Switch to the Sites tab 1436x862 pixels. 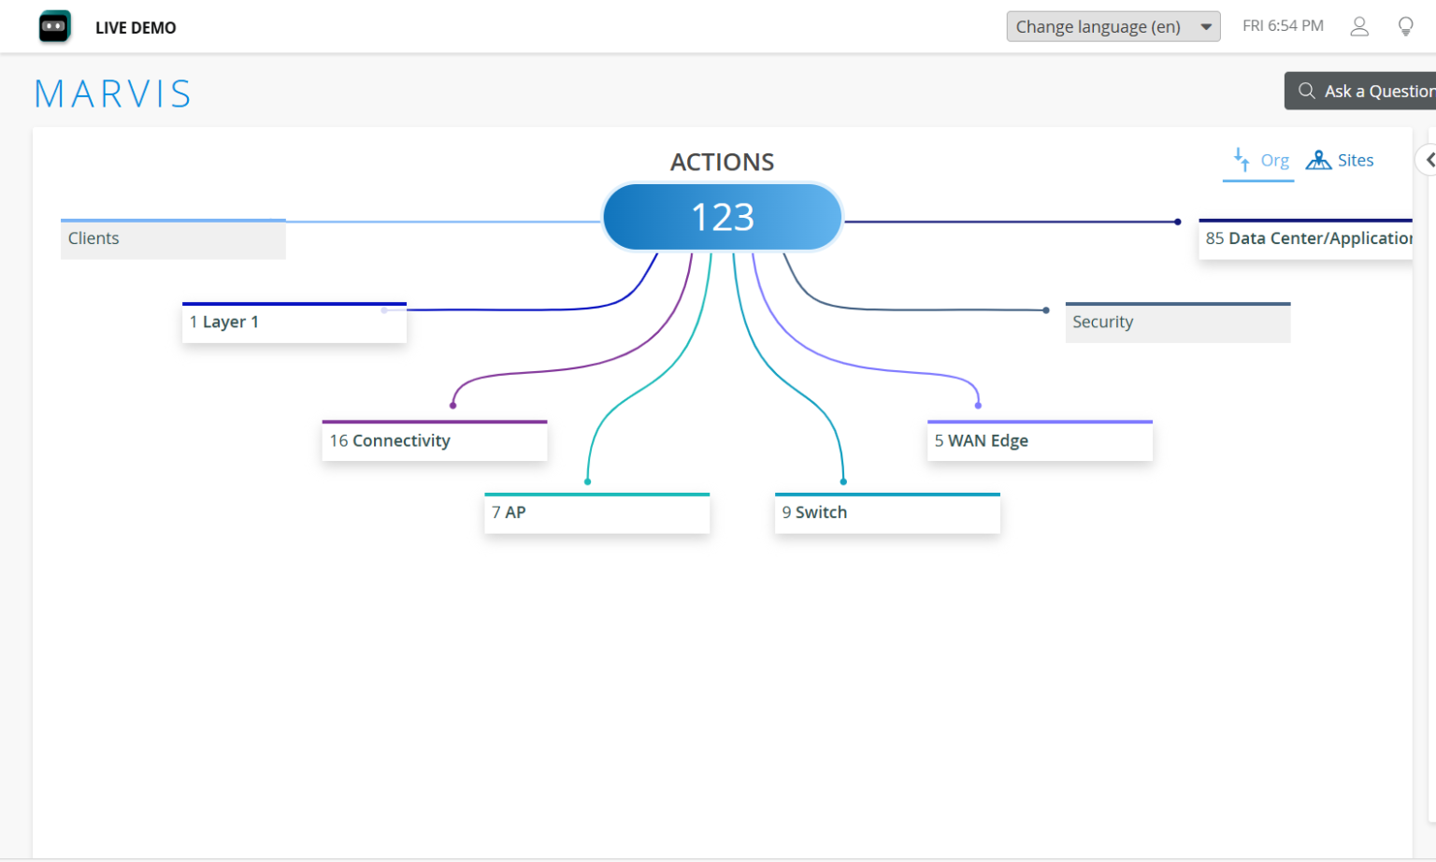click(1355, 161)
